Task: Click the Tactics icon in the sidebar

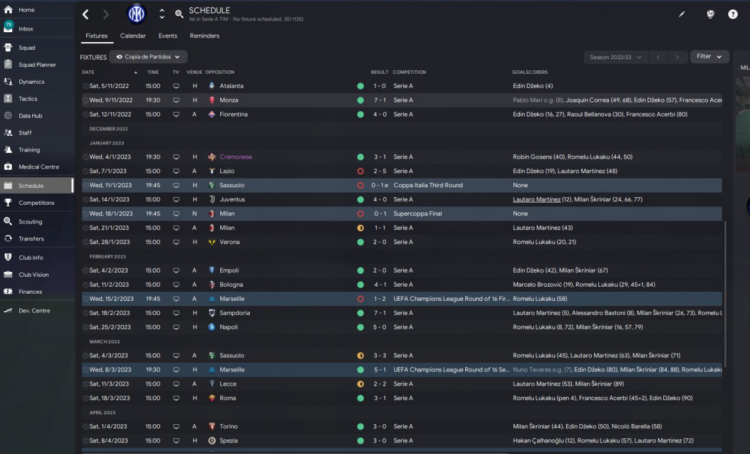Action: [x=8, y=99]
